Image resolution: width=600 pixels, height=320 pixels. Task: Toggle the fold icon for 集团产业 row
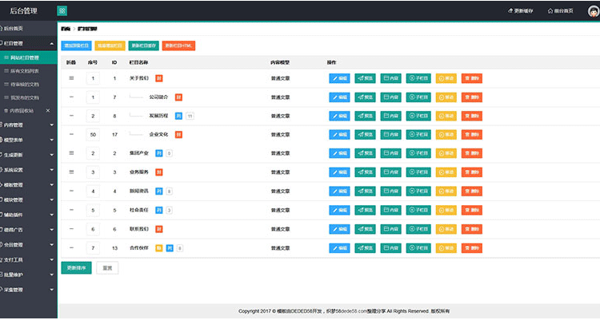click(x=71, y=153)
